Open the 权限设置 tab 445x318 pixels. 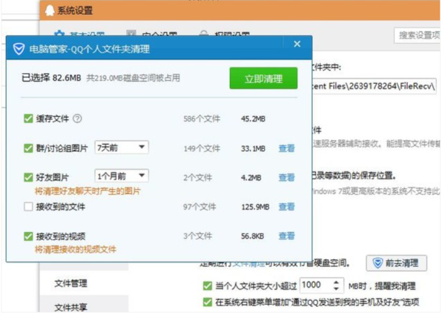(x=225, y=35)
